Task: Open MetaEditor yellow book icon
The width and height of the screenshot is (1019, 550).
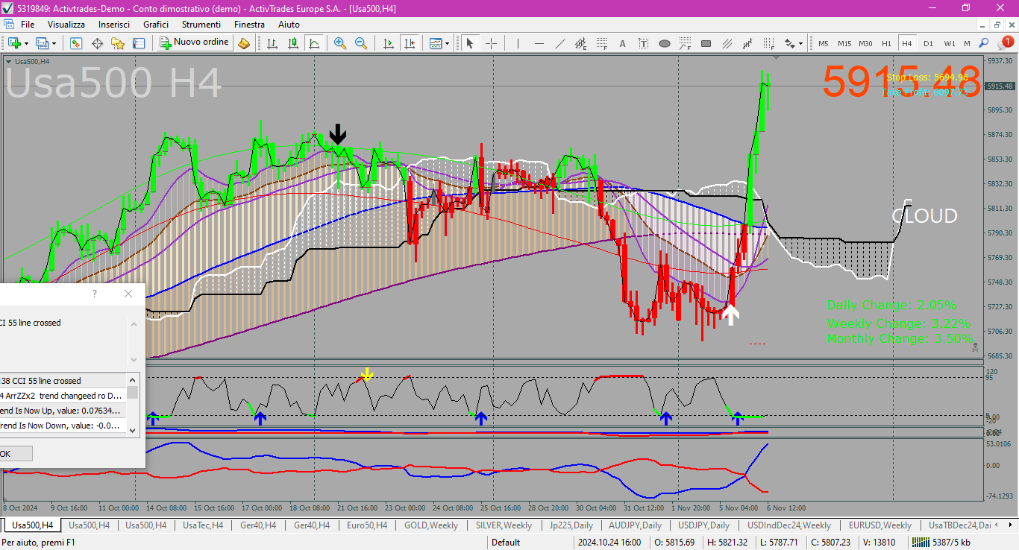Action: pyautogui.click(x=244, y=43)
